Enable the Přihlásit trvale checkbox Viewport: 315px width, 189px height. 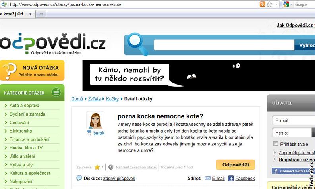(276, 144)
